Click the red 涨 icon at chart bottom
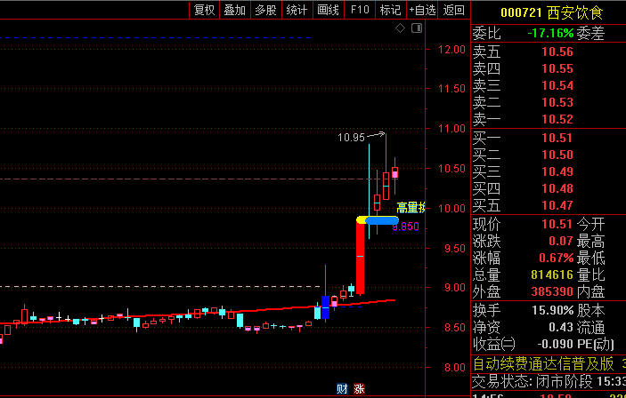The width and height of the screenshot is (626, 398). coord(359,389)
